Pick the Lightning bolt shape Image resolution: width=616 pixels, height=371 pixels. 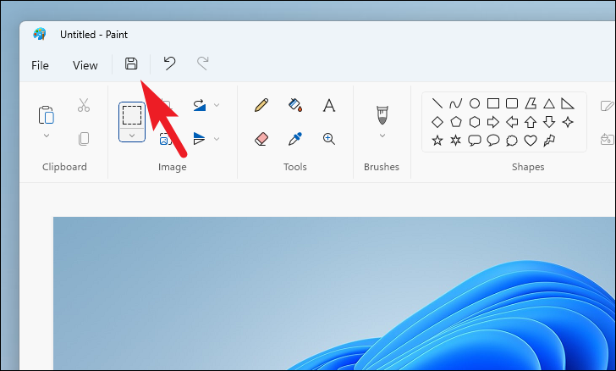tap(549, 141)
